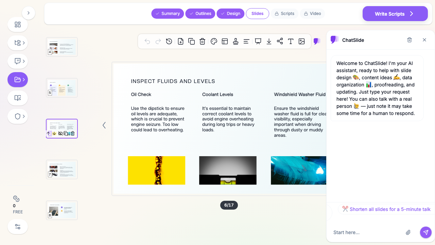This screenshot has width=435, height=245.
Task: Open the color theme palette
Action: [x=214, y=41]
